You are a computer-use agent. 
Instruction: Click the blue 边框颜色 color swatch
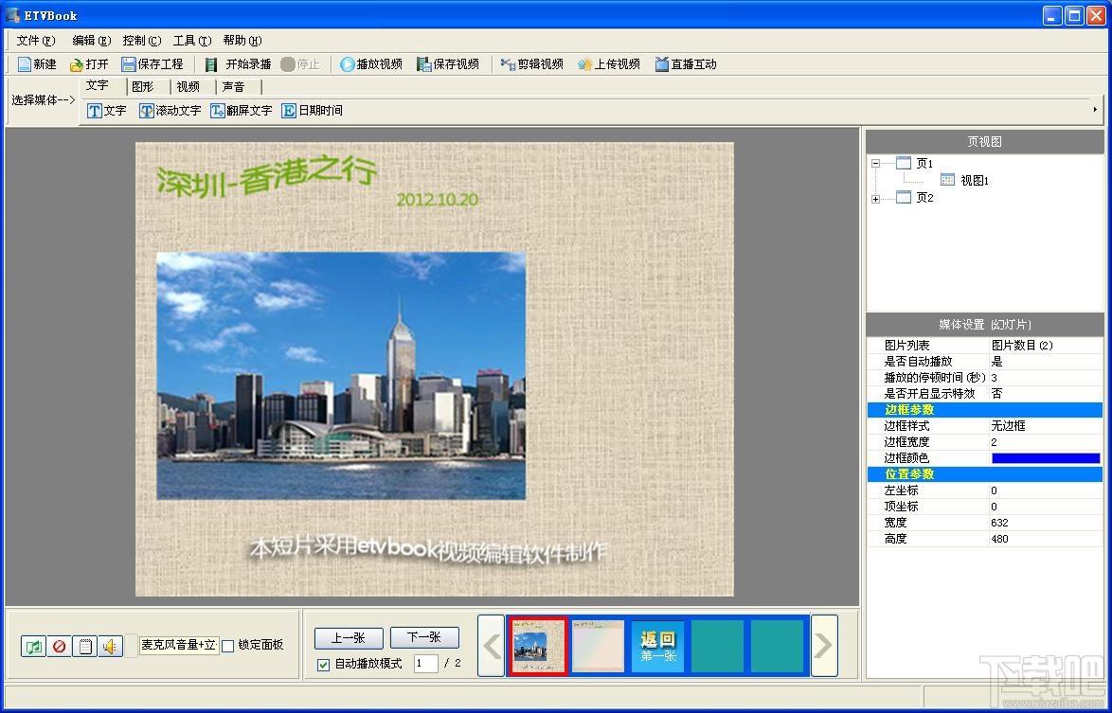click(x=1046, y=458)
